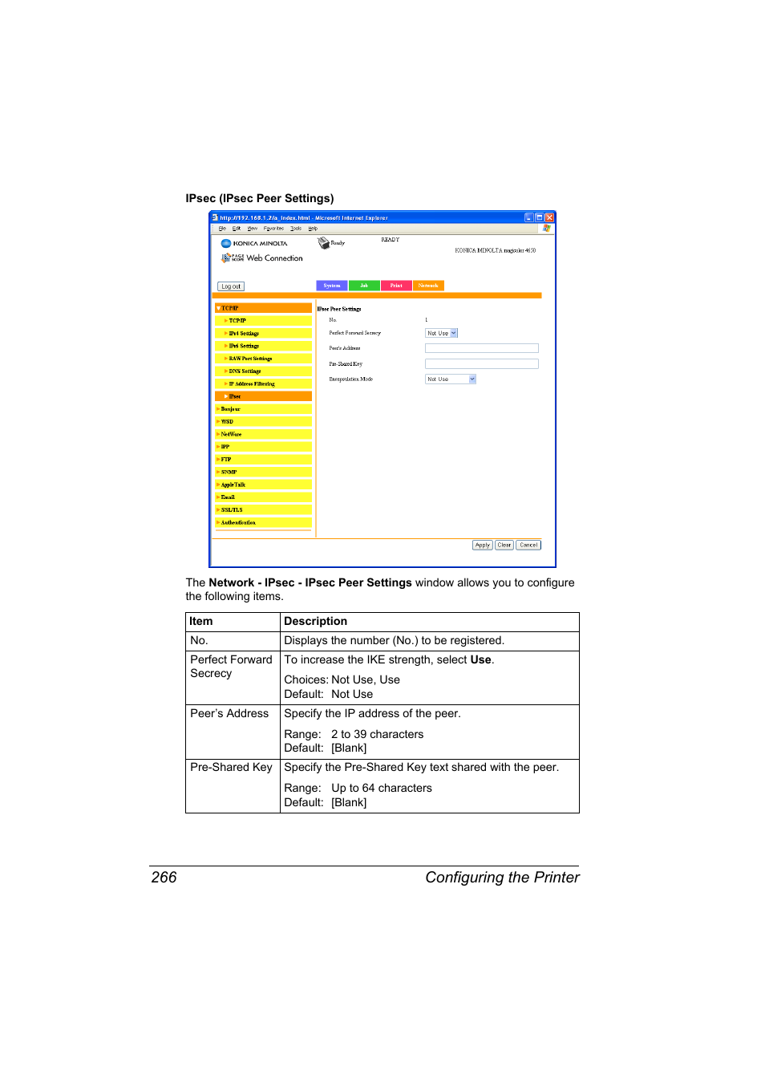Expand the NetWare section
The height and width of the screenshot is (1083, 765).
[263, 434]
